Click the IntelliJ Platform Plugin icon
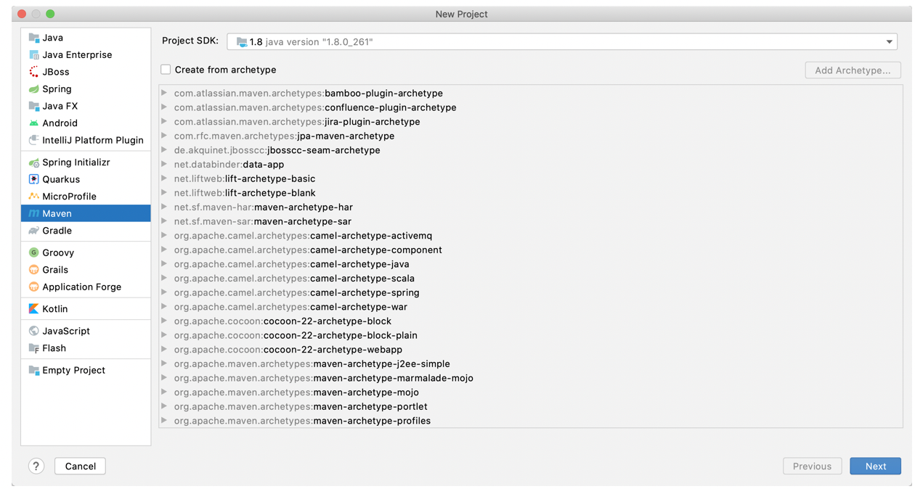 click(x=33, y=140)
